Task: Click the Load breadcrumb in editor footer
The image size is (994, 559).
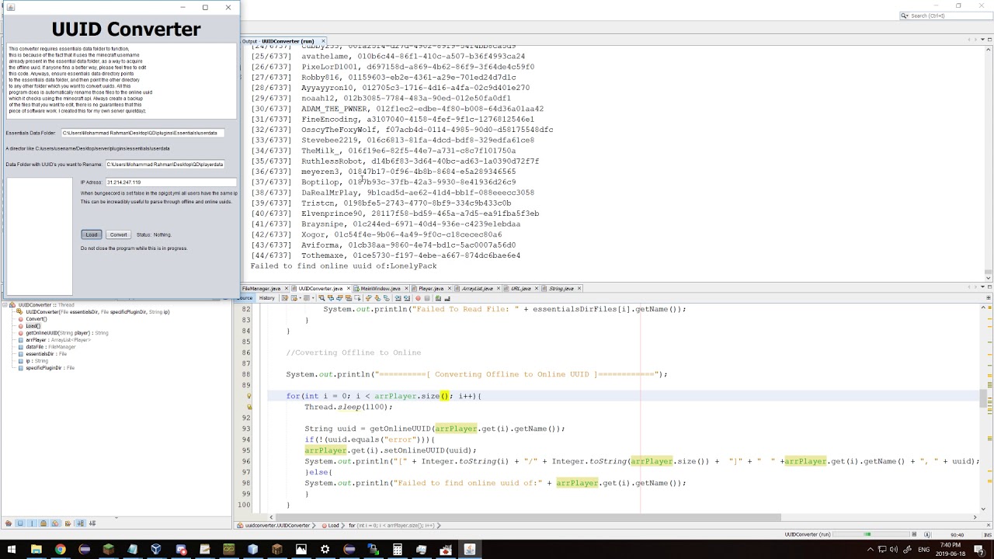Action: (333, 526)
